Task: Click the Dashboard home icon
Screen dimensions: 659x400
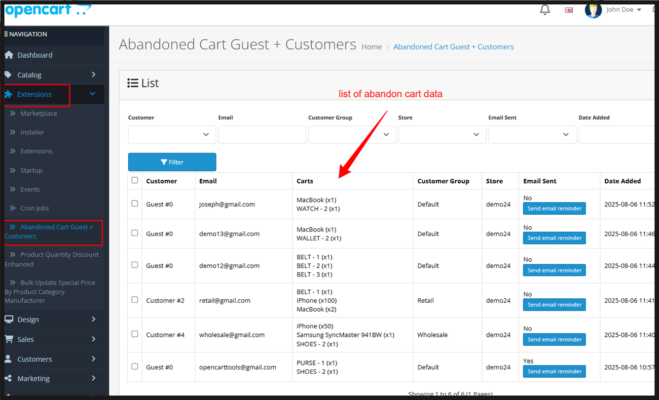Action: [x=8, y=55]
